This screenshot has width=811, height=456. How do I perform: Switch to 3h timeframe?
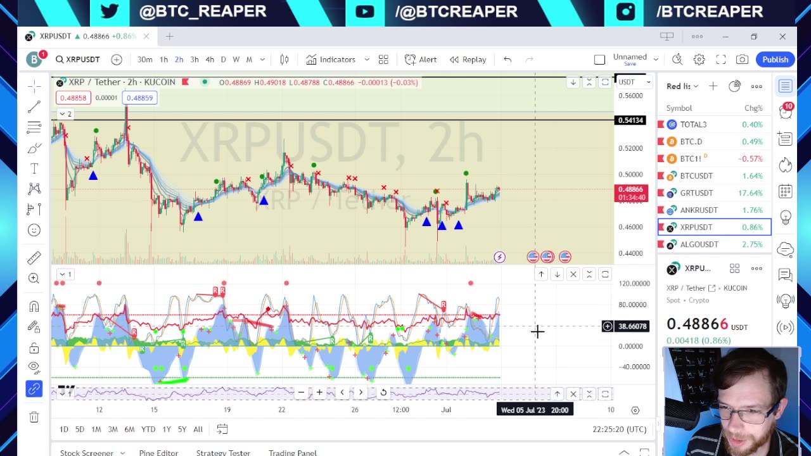click(x=194, y=60)
